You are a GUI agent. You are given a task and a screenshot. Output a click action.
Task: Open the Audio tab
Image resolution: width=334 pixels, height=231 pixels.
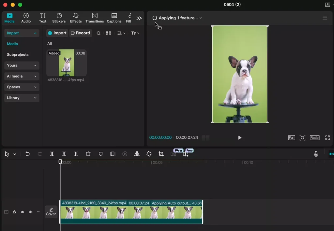click(26, 18)
